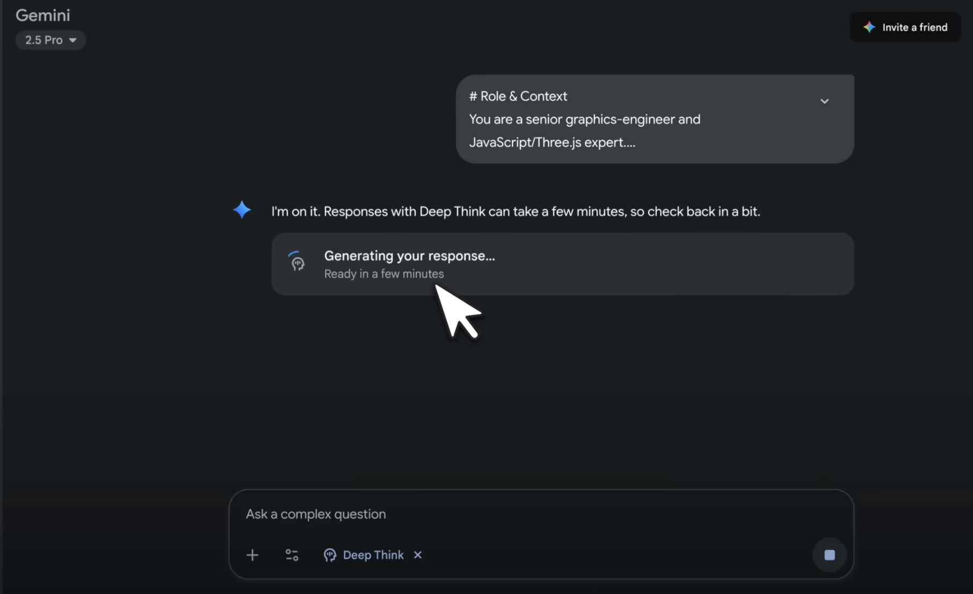Click the Invite a friend button
This screenshot has height=594, width=973.
905,27
